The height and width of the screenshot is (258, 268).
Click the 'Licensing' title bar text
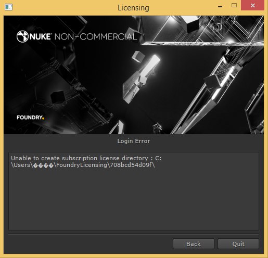tap(133, 8)
